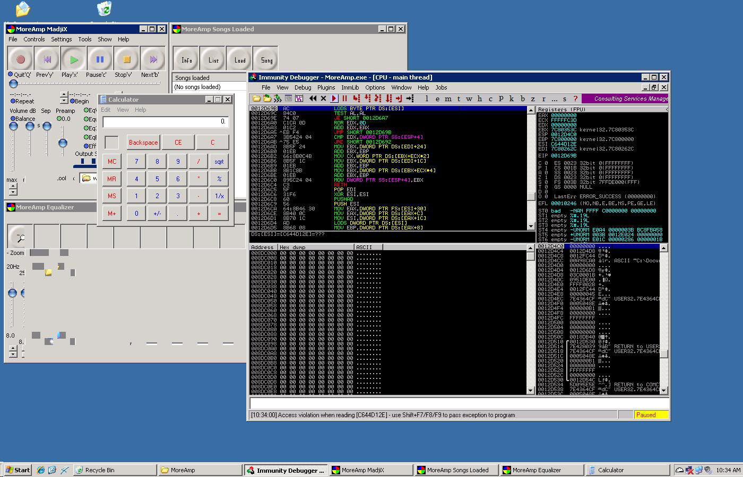This screenshot has height=477, width=743.
Task: Click the spinner up arrow beside Begin
Action: (64, 94)
